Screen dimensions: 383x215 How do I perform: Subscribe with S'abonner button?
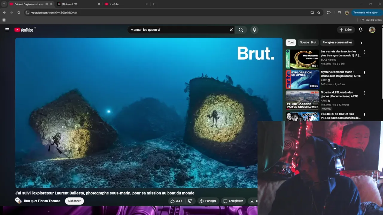click(x=75, y=201)
